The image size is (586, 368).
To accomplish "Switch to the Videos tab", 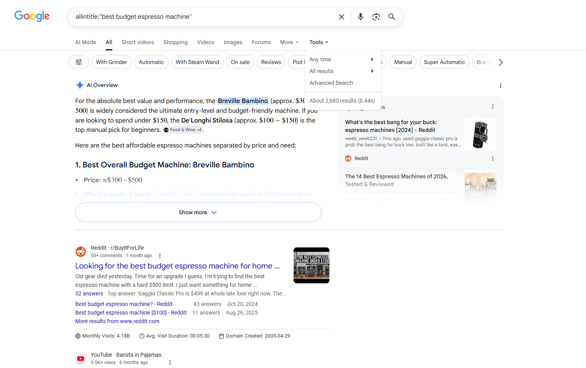I will [x=205, y=42].
